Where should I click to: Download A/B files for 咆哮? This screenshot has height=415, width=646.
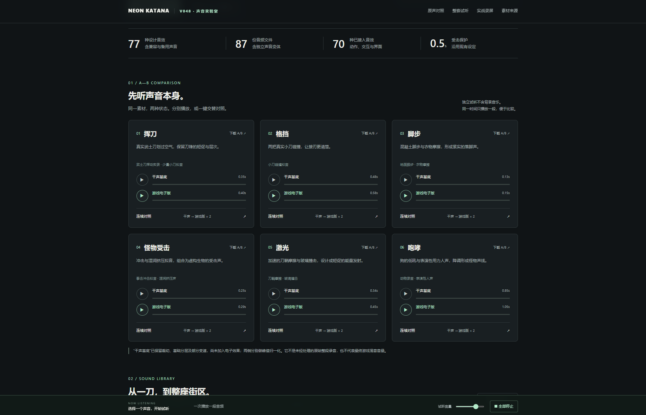501,248
